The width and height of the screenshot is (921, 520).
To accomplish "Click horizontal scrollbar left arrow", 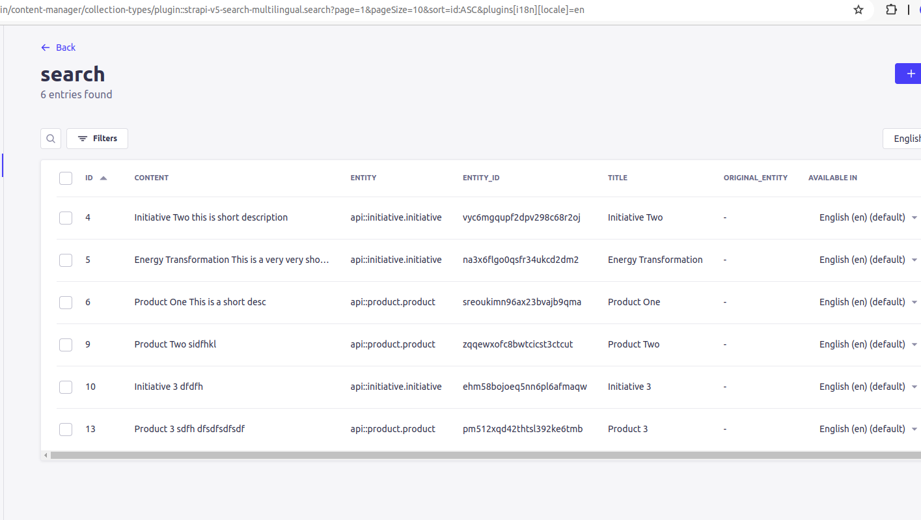I will click(x=46, y=456).
